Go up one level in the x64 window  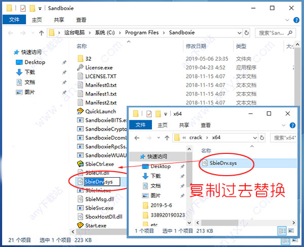[167, 138]
